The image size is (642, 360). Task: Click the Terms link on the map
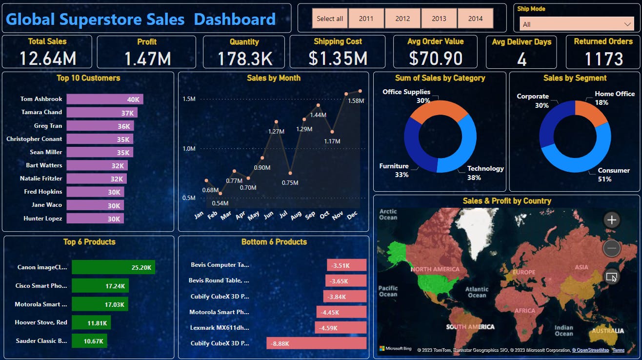[618, 350]
